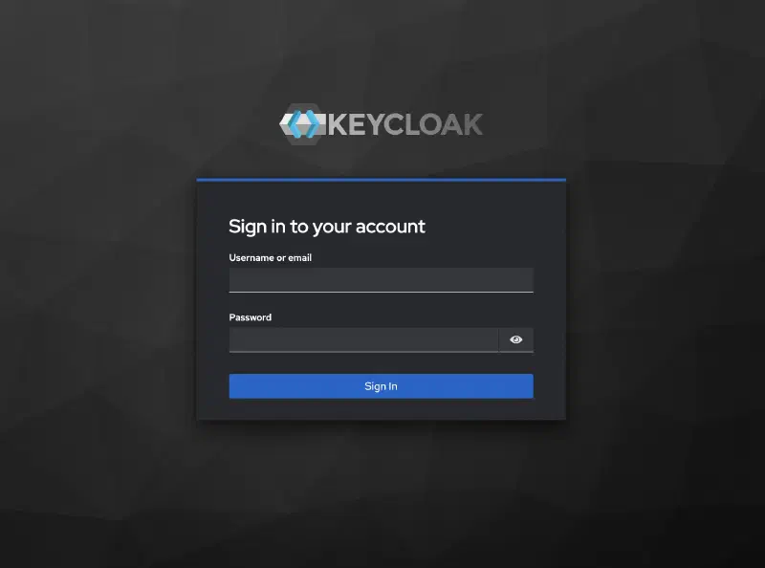
Task: Click the blue Sign In button
Action: coord(381,386)
